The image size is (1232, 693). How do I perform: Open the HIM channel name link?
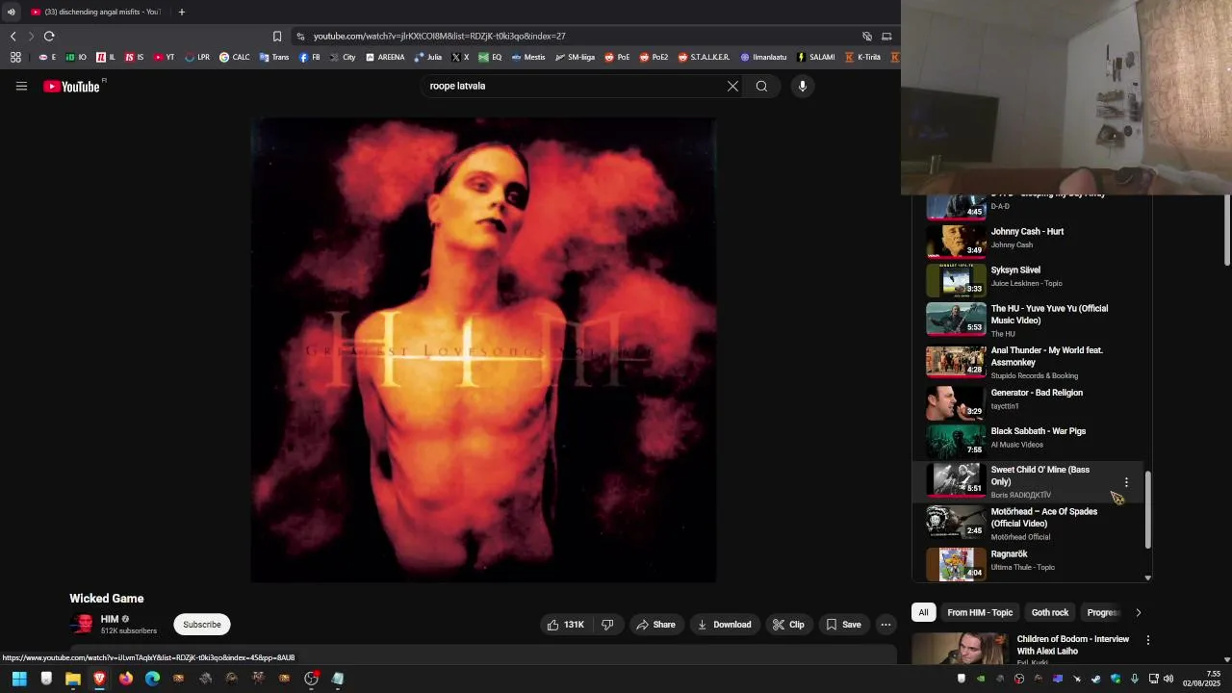tap(110, 619)
